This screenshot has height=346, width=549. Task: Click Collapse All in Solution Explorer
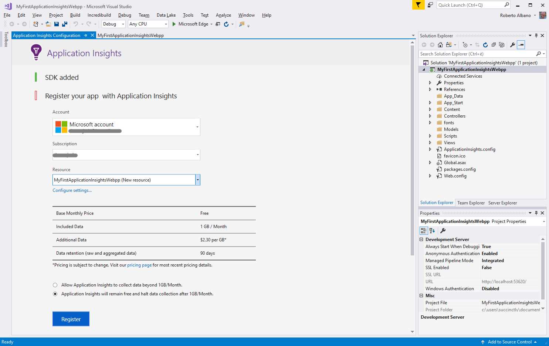(494, 45)
